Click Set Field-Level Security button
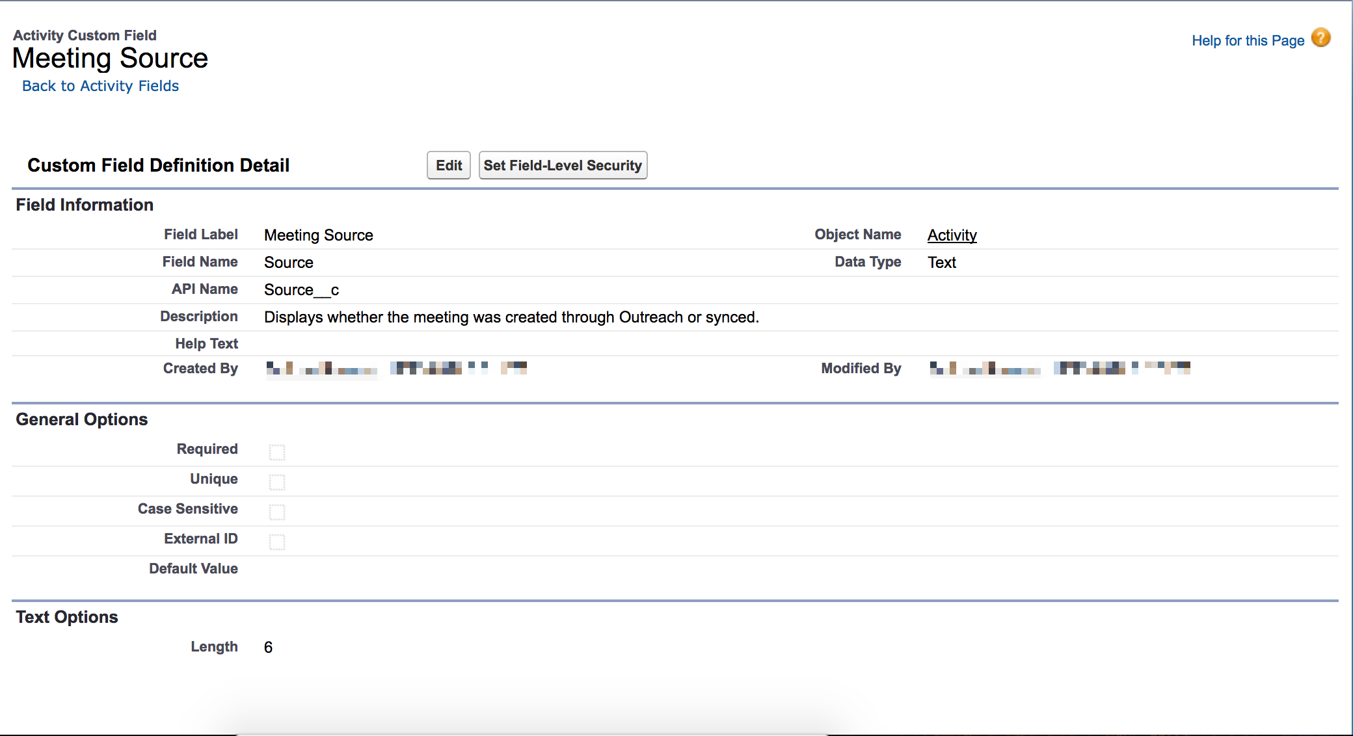Viewport: 1353px width, 736px height. [563, 165]
